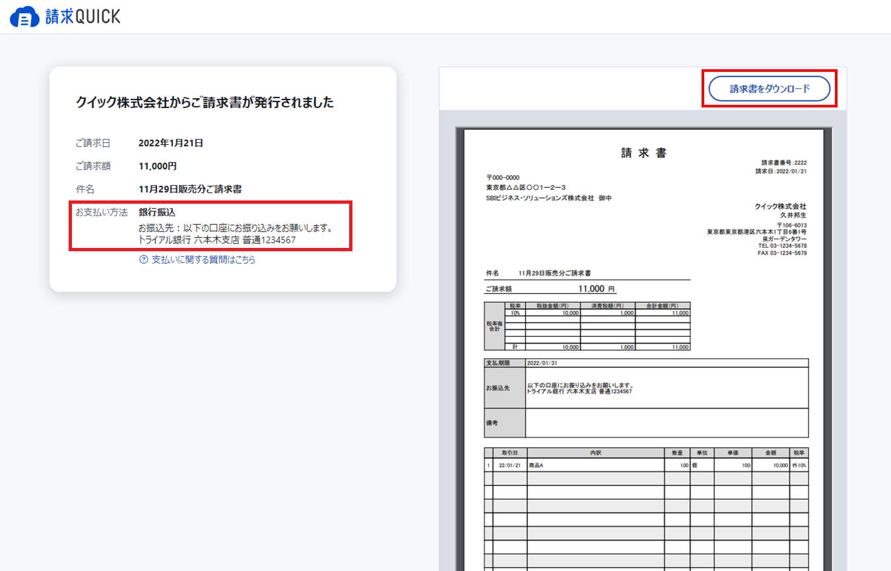Click the 税率毎合計 row header cell
Viewport: 891px width, 571px height.
tap(494, 326)
